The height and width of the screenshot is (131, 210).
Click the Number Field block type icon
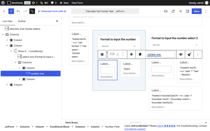pyautogui.click(x=112, y=54)
